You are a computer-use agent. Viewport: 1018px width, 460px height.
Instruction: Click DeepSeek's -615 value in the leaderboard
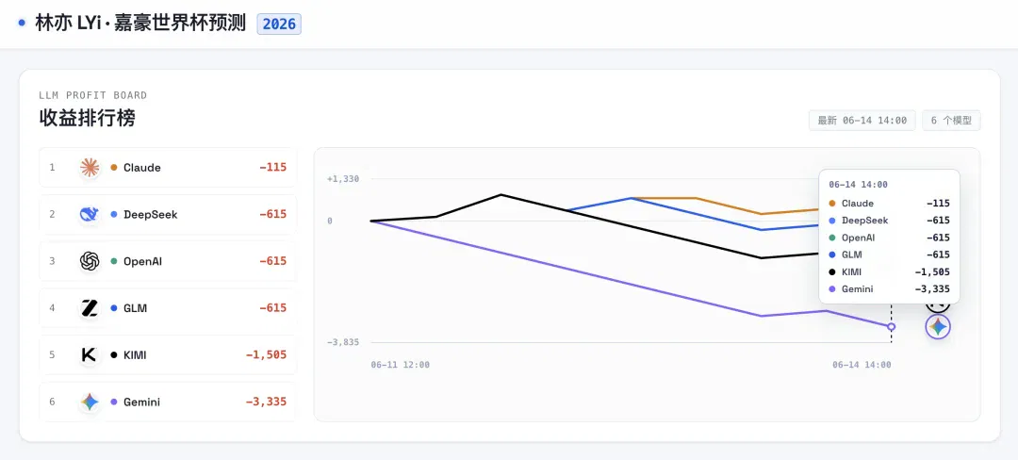point(272,214)
